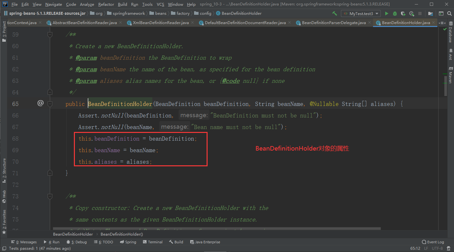This screenshot has height=252, width=454.
Task: Open the Java Enterprise tool window
Action: click(205, 242)
